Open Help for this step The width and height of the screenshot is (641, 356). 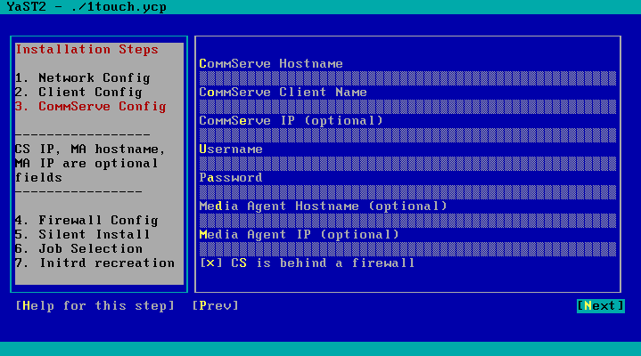(x=95, y=305)
